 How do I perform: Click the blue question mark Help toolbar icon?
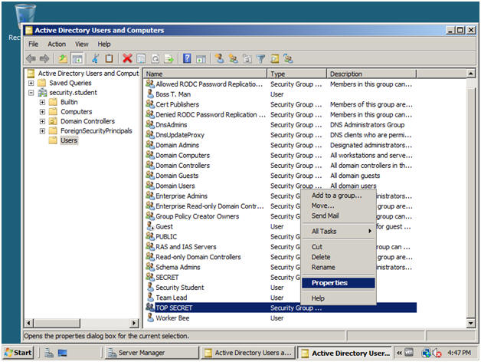(x=187, y=58)
